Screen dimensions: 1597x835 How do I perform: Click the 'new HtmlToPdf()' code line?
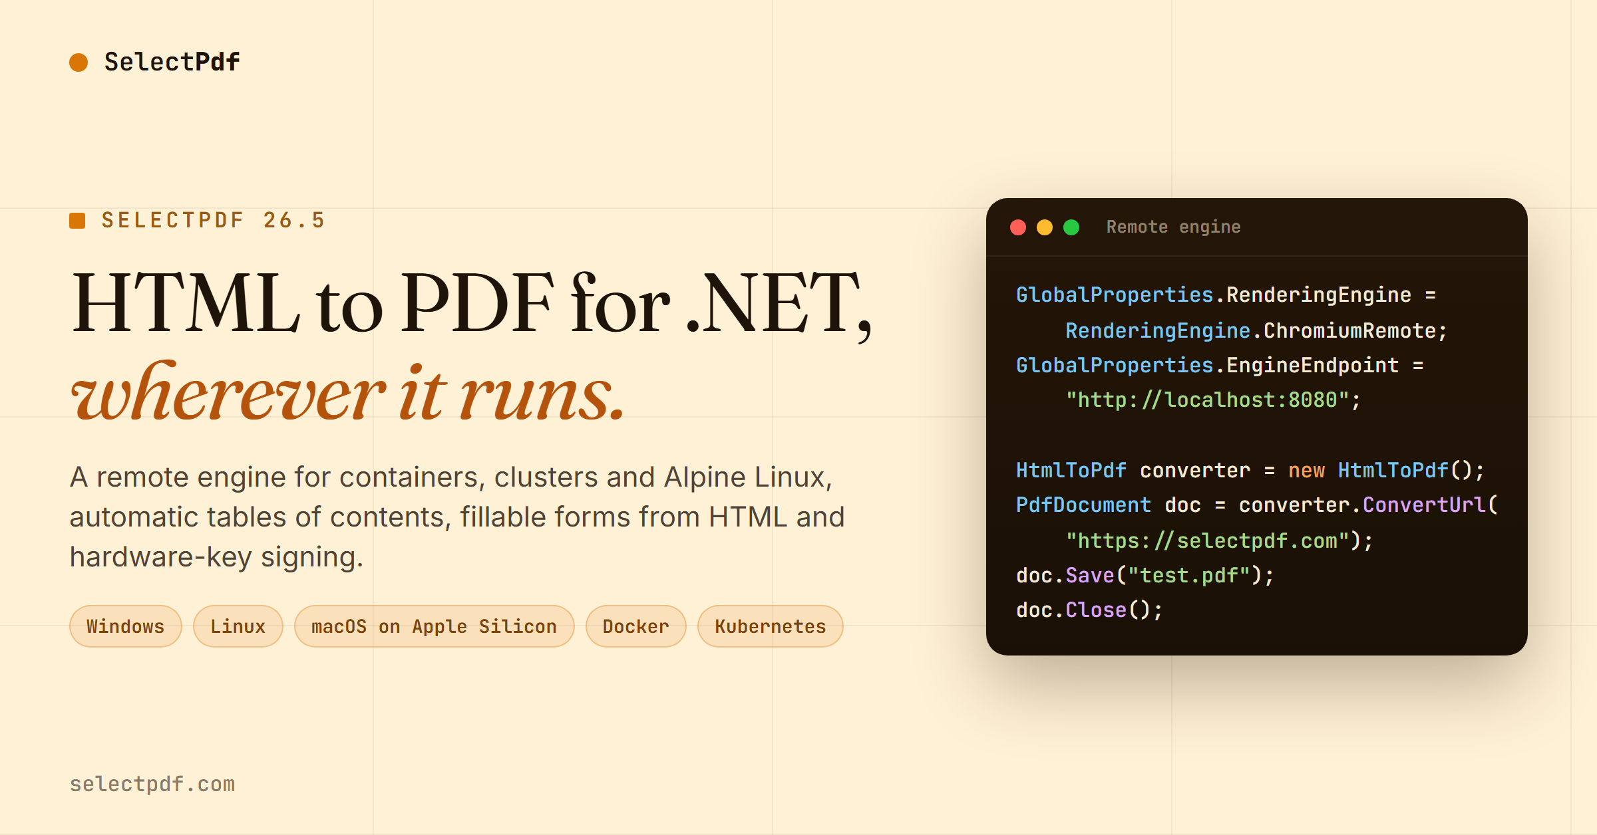(1250, 470)
